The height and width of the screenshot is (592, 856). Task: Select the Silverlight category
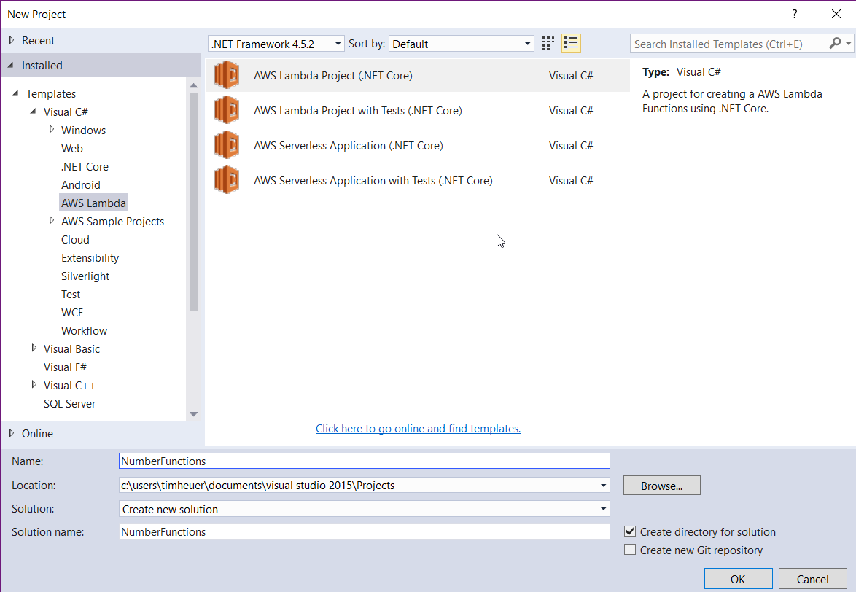tap(85, 276)
